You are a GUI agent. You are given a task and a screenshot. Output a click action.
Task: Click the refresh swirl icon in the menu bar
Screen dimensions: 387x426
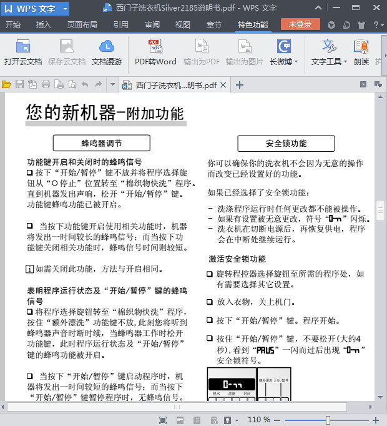click(346, 25)
